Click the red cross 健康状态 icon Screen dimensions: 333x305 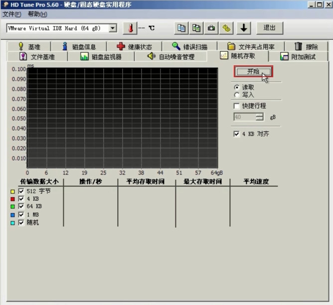click(x=121, y=46)
